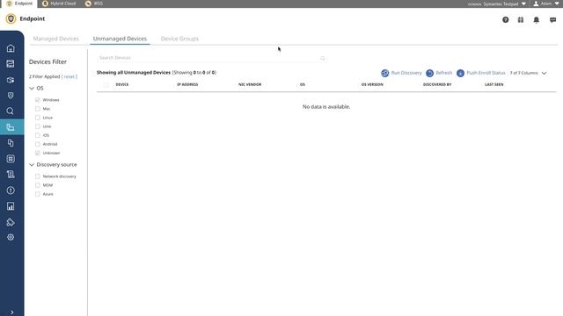563x316 pixels.
Task: Click the Refresh text button
Action: (443, 73)
